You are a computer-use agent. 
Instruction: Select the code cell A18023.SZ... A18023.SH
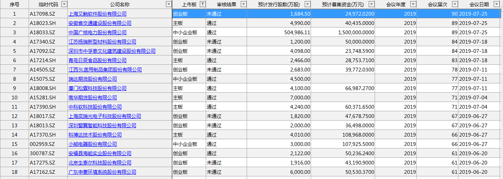point(42,23)
